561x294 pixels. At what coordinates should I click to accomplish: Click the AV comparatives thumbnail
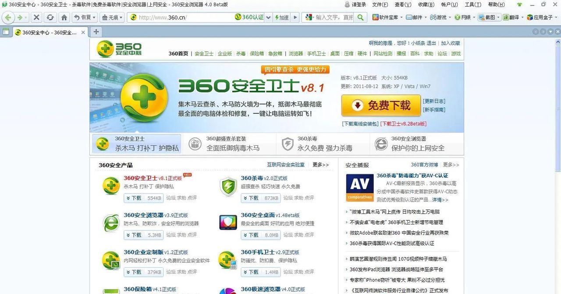[359, 187]
